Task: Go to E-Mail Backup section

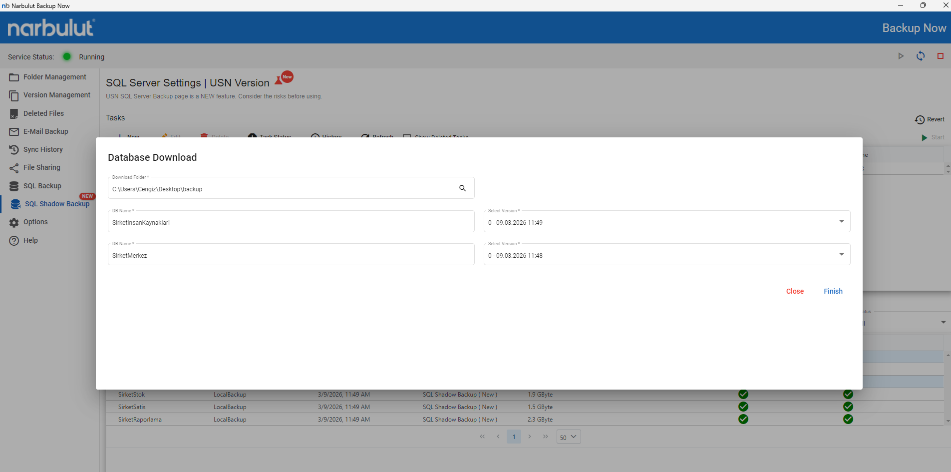Action: [45, 131]
